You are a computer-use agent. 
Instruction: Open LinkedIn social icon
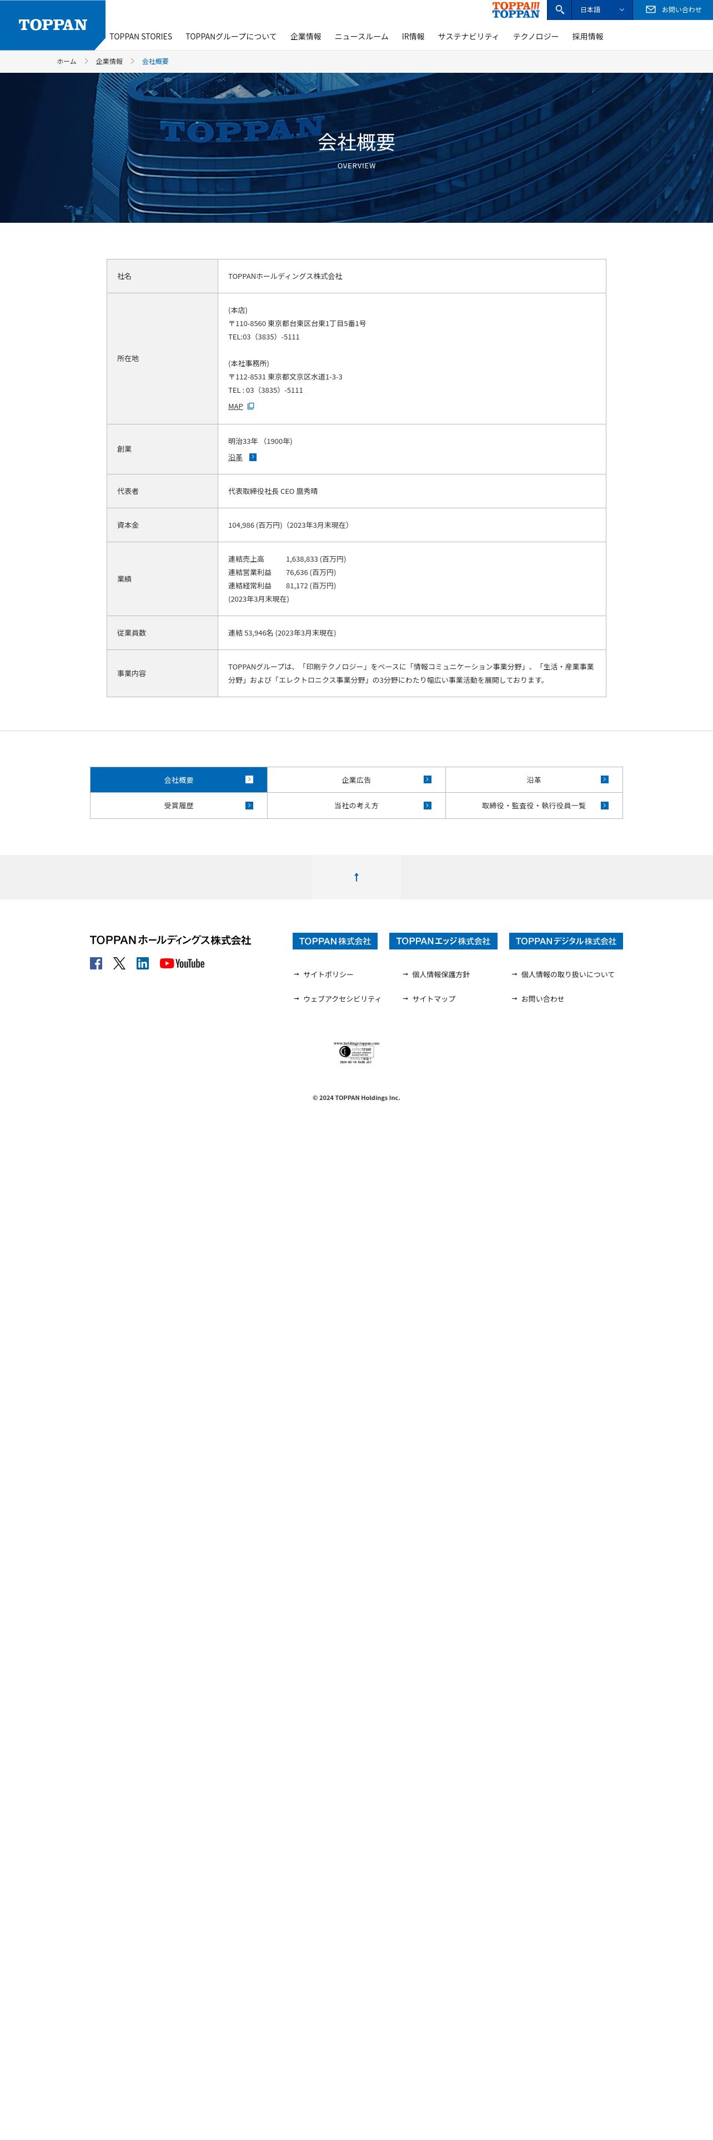[x=143, y=963]
